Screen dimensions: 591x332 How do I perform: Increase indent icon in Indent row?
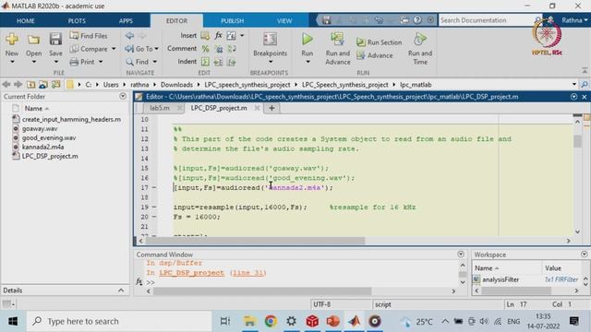(218, 62)
